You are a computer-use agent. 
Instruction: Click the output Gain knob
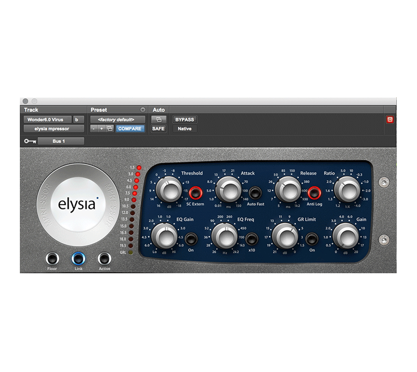tap(346, 236)
